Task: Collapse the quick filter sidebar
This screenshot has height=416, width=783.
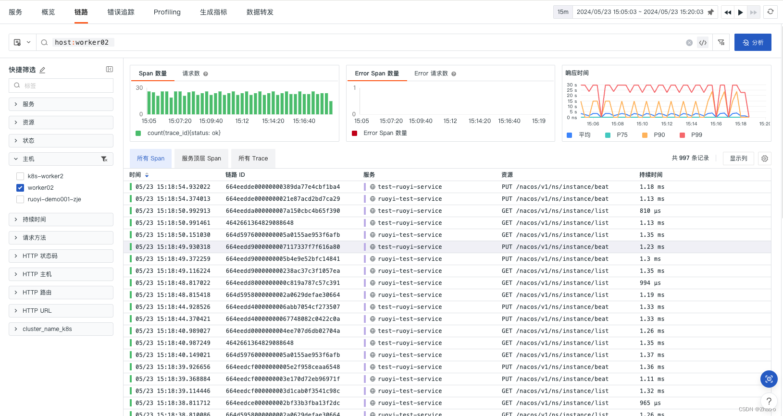Action: [x=110, y=69]
